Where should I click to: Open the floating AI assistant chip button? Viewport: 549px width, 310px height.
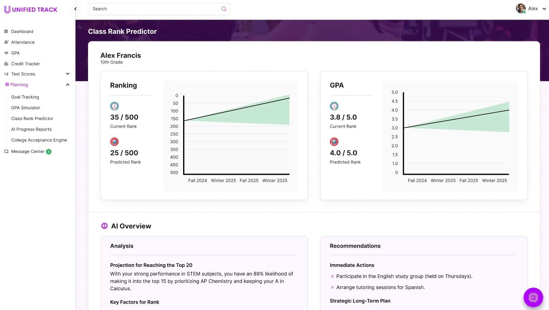[x=533, y=298]
